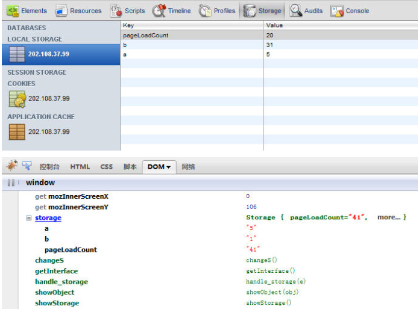Click pageLoadCount property under storage
The image size is (419, 318).
[71, 250]
